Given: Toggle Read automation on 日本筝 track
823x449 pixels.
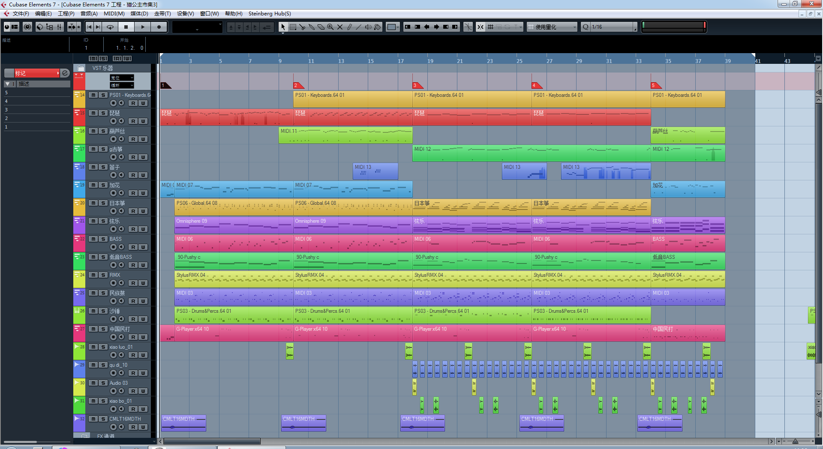Looking at the screenshot, I should [134, 211].
